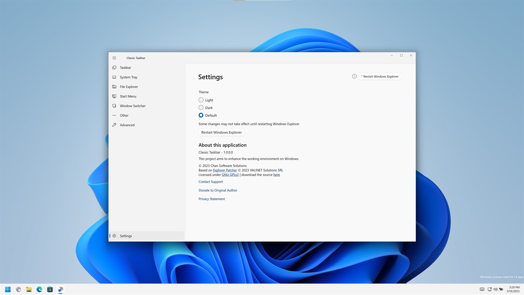Select the System Tray sidebar icon
Image resolution: width=524 pixels, height=295 pixels.
click(114, 77)
